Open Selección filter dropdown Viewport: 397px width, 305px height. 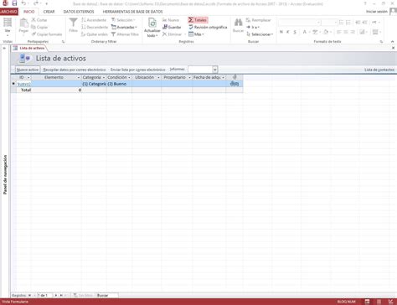123,20
